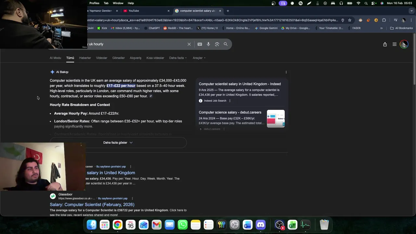This screenshot has width=416, height=234.
Task: Open Gmail from the Dock
Action: tap(157, 225)
